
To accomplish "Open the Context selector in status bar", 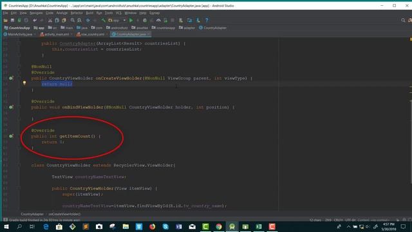I will tap(373, 220).
